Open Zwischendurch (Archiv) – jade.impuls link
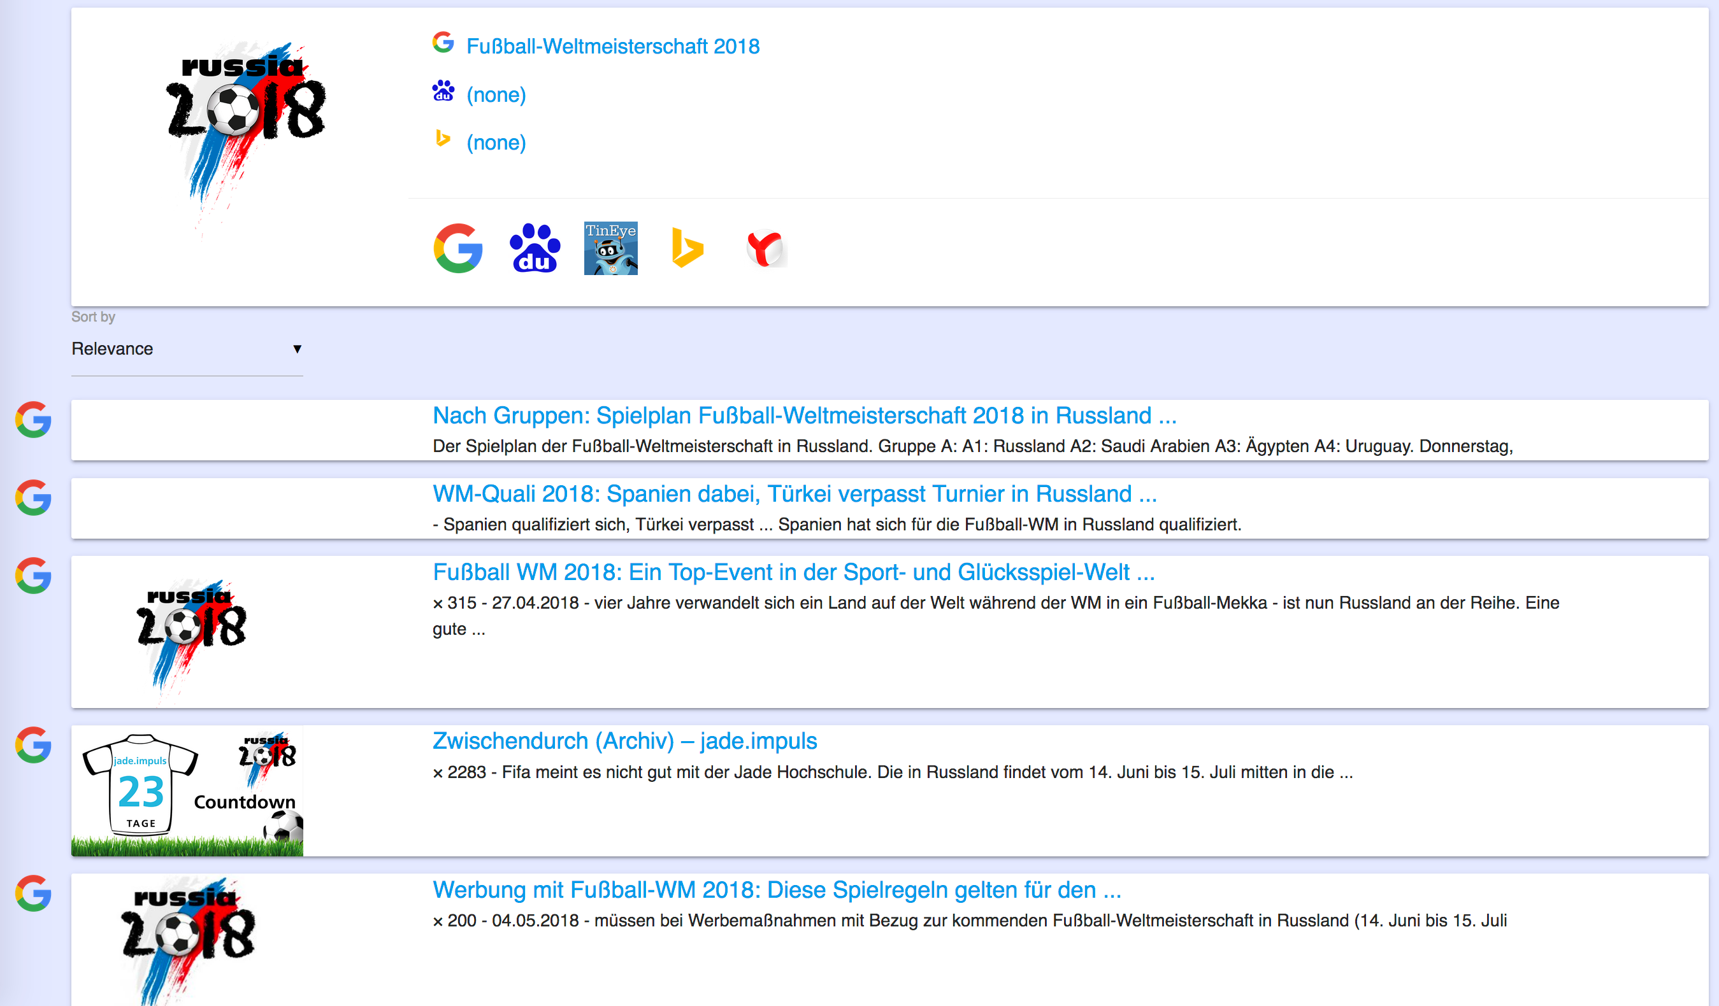Viewport: 1719px width, 1006px height. [x=625, y=741]
